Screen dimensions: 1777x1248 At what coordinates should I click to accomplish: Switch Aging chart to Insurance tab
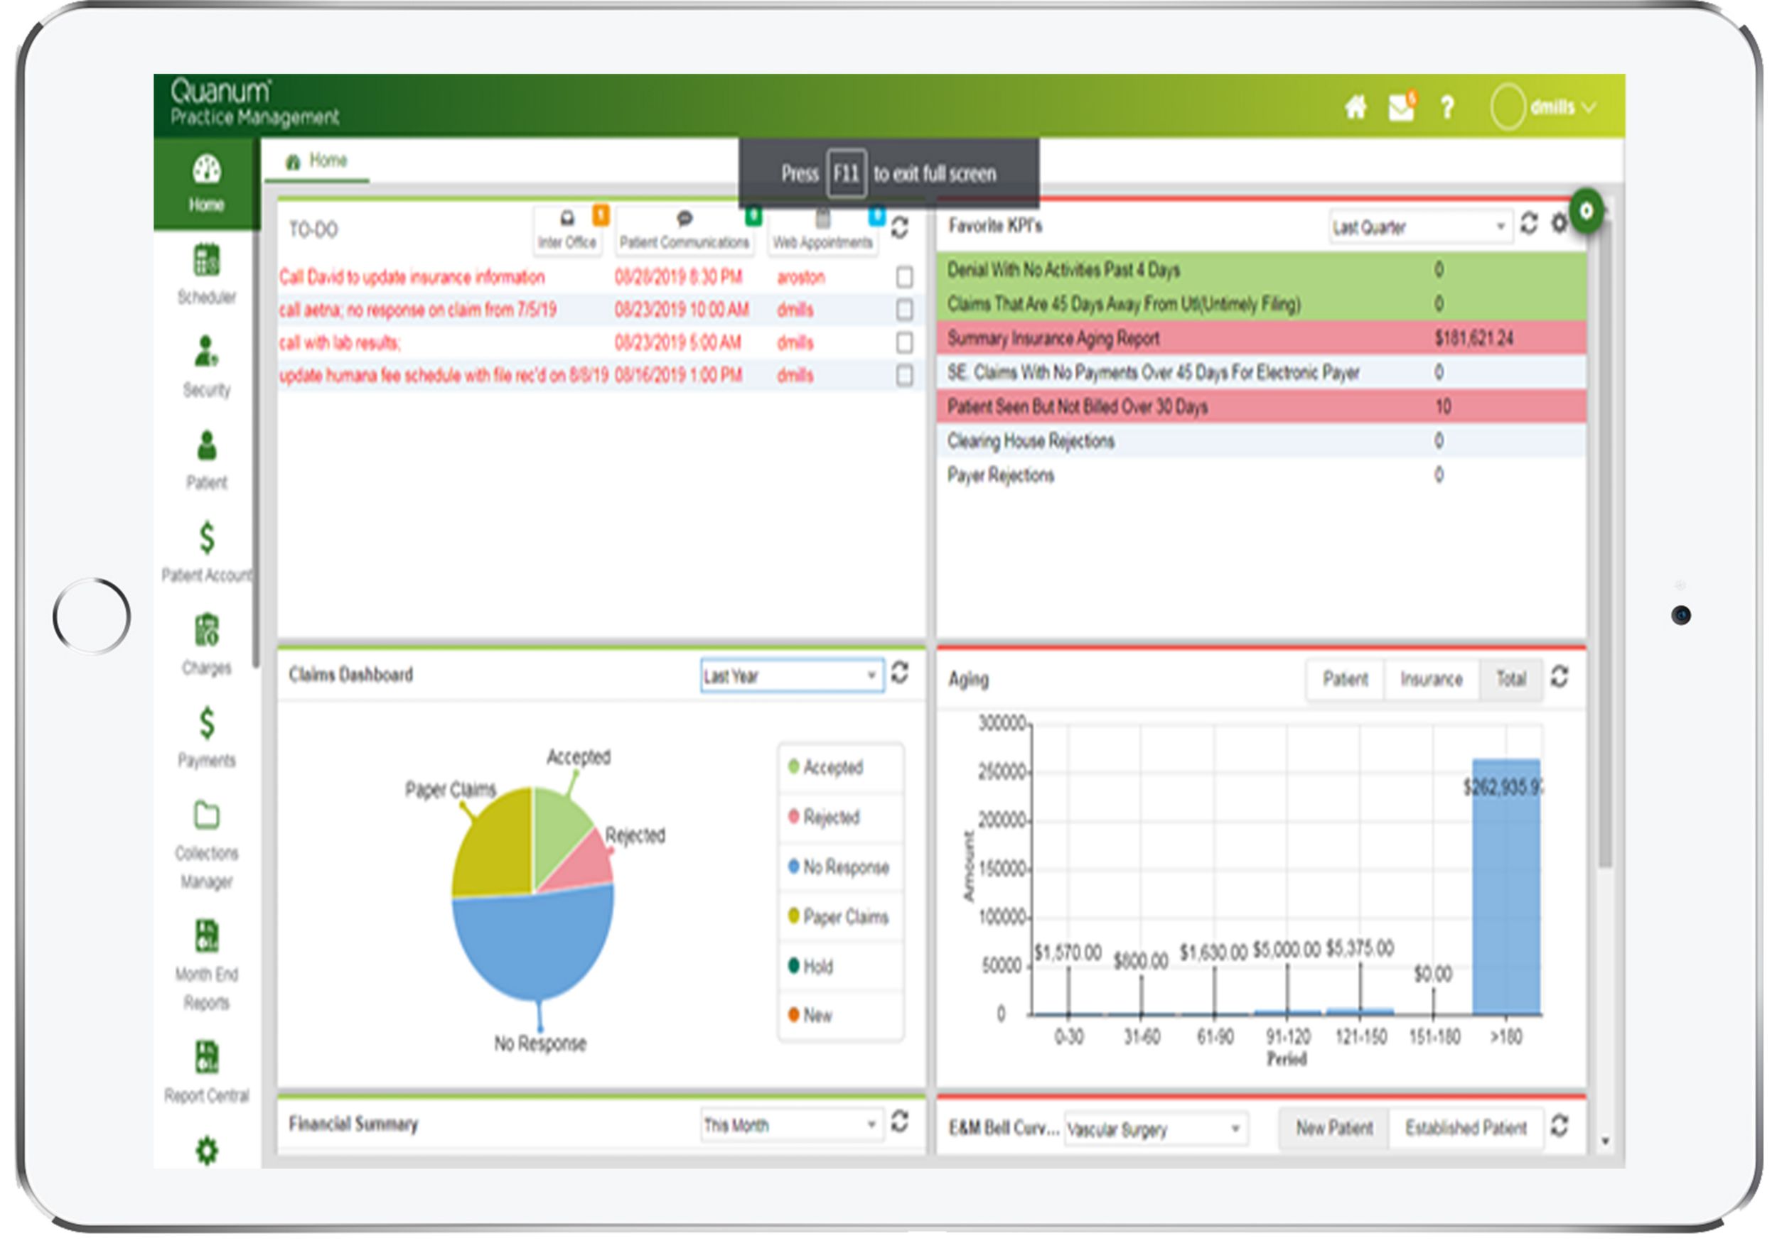1431,680
